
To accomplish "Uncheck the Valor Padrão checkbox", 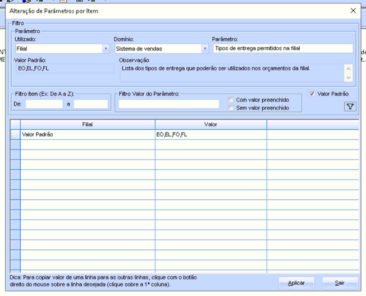I will [x=313, y=94].
